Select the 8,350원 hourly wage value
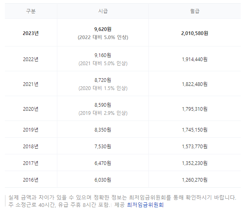 click(x=103, y=130)
